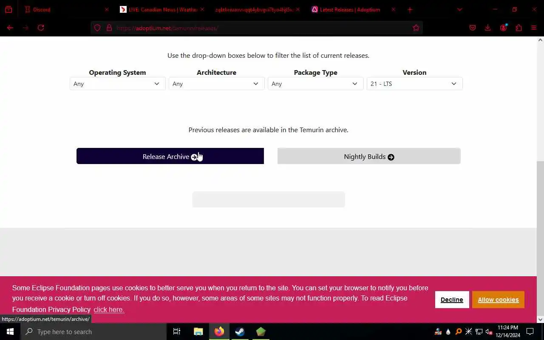Open the Pocket save icon
The height and width of the screenshot is (340, 544).
pos(473,28)
